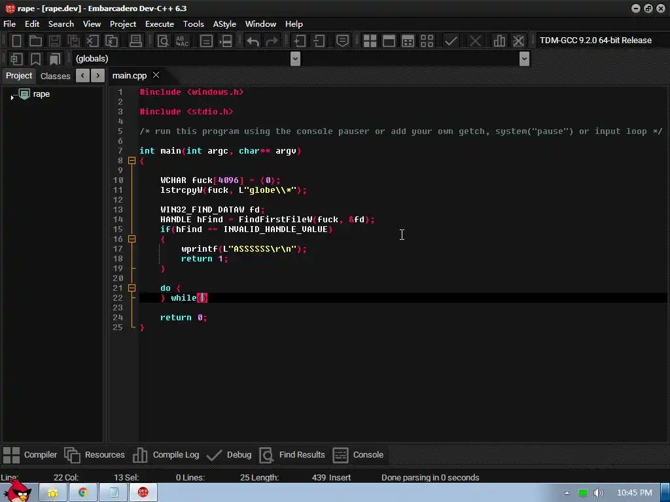Click the Compile and Run icon
This screenshot has height=502, width=670.
(408, 41)
